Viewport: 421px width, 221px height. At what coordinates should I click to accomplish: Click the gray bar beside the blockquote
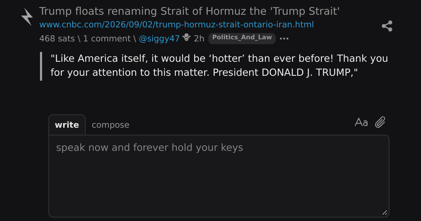pyautogui.click(x=41, y=66)
